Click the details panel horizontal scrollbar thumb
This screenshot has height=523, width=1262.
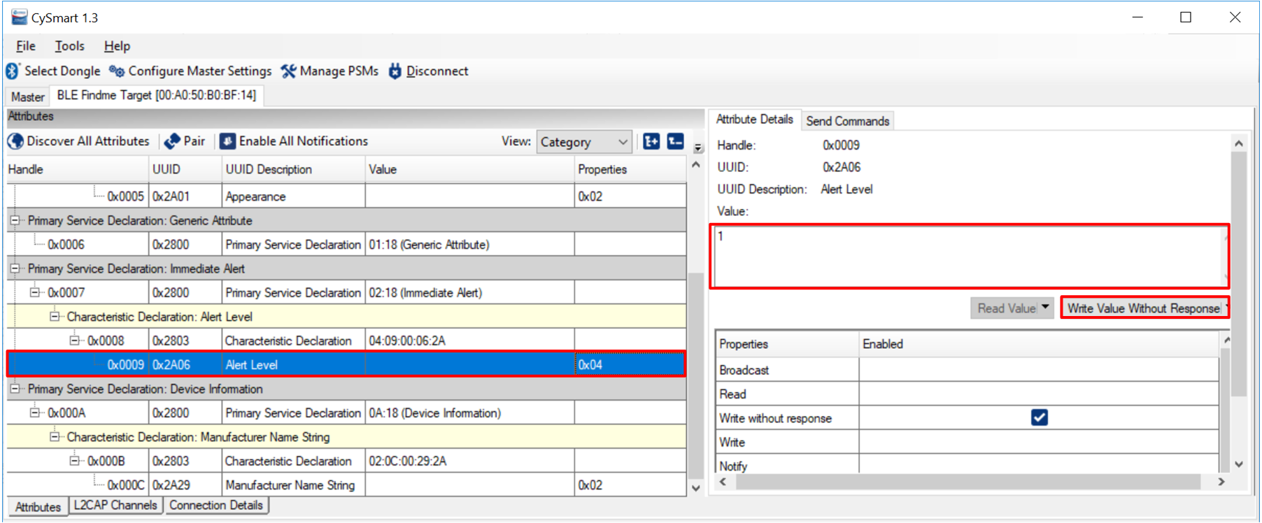click(x=968, y=482)
